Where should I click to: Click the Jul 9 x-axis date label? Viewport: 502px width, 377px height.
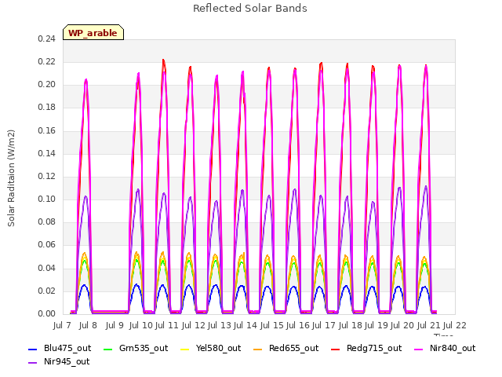115,325
